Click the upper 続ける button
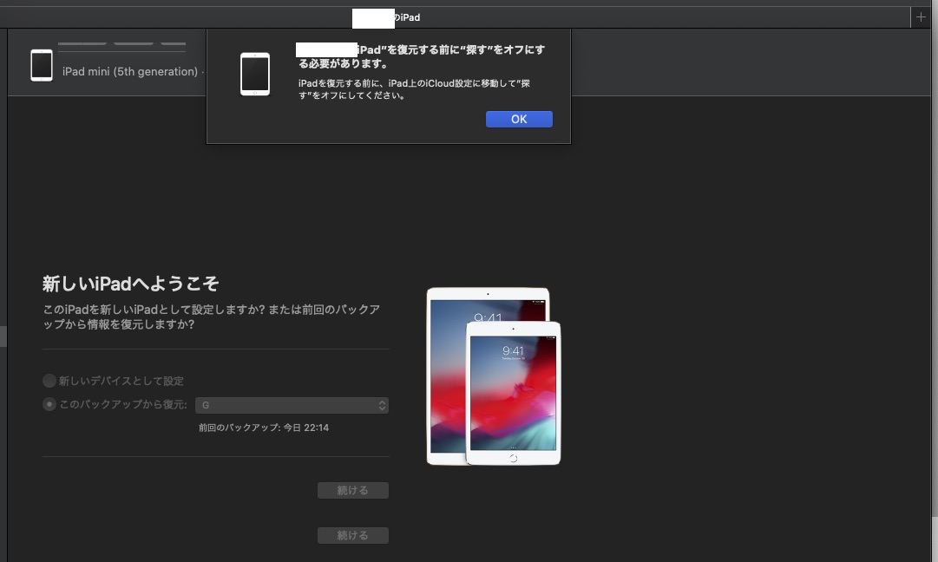The width and height of the screenshot is (938, 562). [353, 490]
